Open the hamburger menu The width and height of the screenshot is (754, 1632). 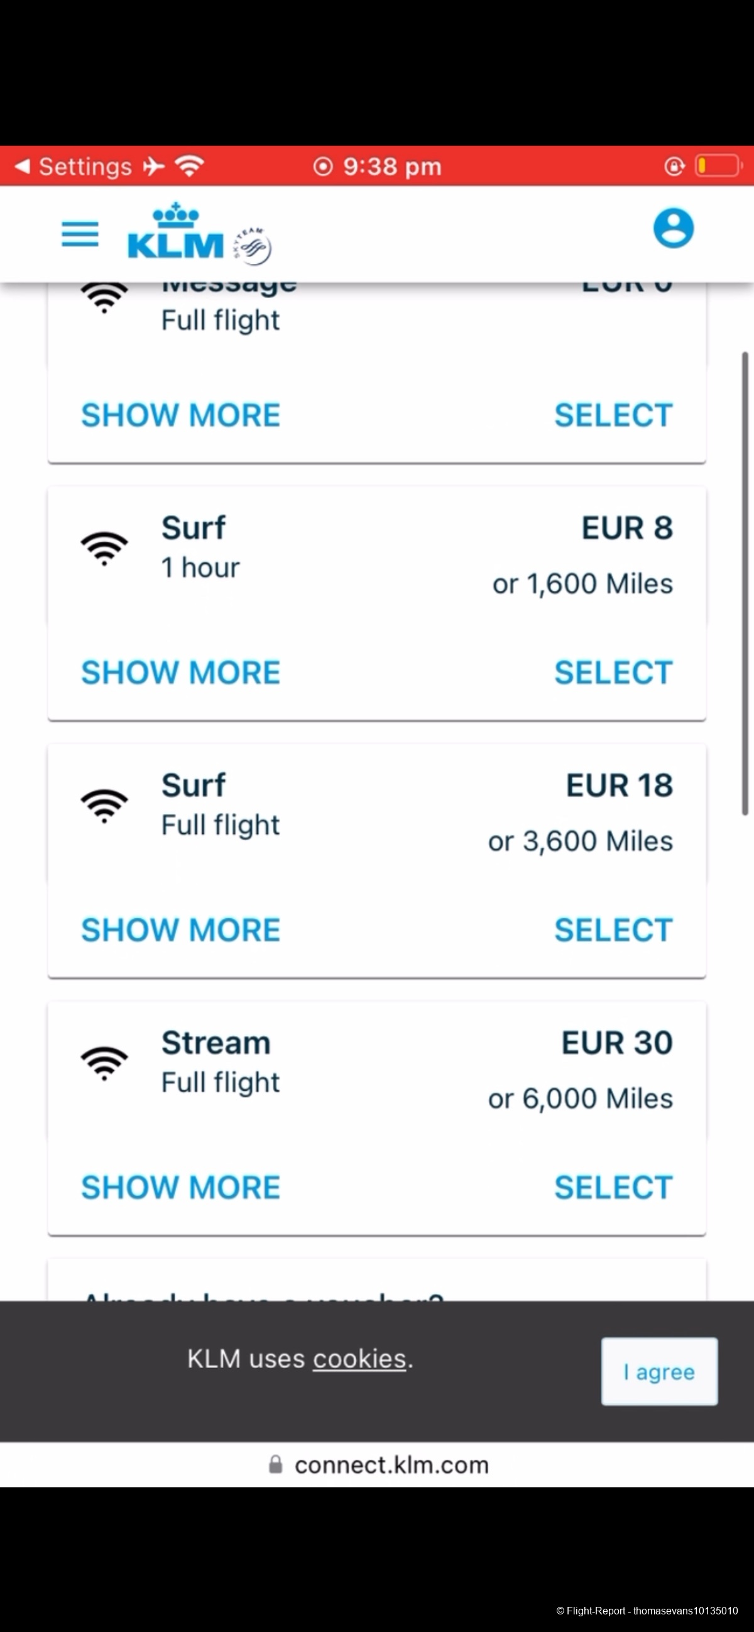point(80,233)
